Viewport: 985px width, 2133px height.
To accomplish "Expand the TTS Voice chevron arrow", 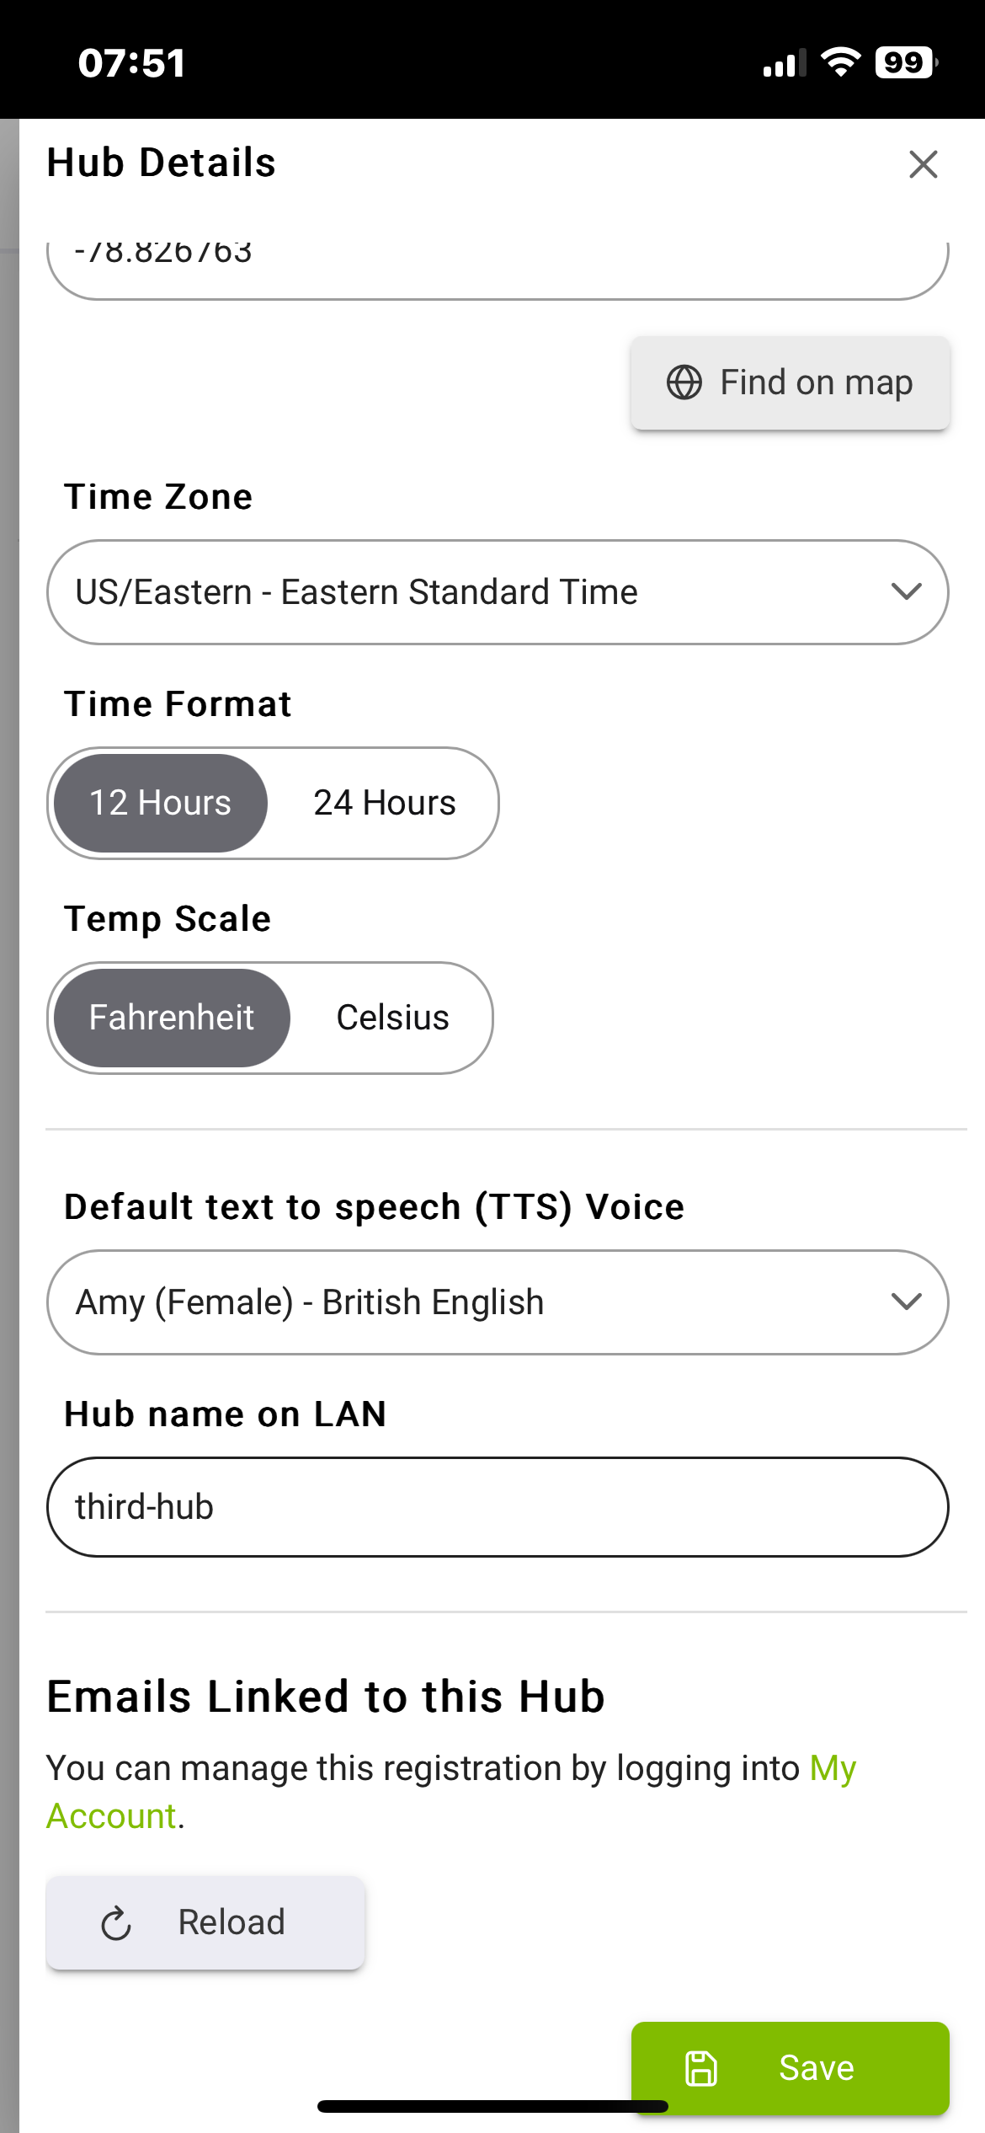I will coord(906,1302).
